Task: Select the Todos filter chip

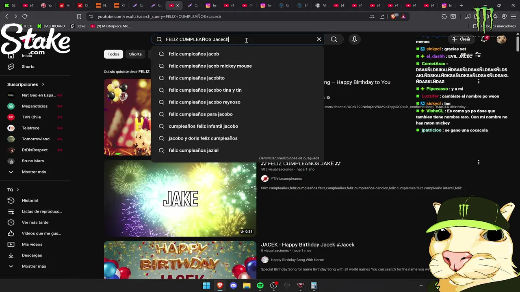Action: (x=113, y=54)
